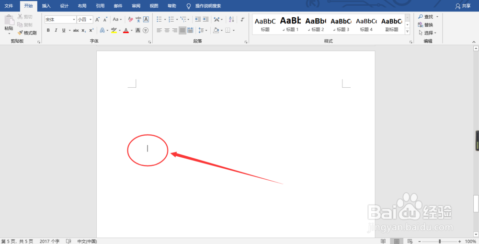The image size is (479, 244).
Task: Click the Find (查找) magnifier button
Action: pos(425,17)
